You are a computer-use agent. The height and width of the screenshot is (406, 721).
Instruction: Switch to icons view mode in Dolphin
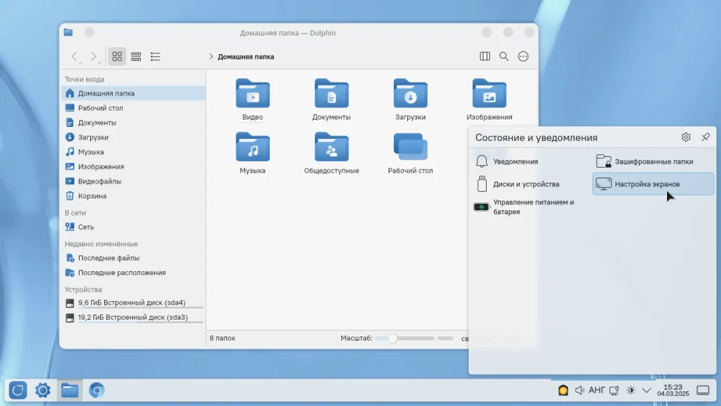pyautogui.click(x=117, y=56)
